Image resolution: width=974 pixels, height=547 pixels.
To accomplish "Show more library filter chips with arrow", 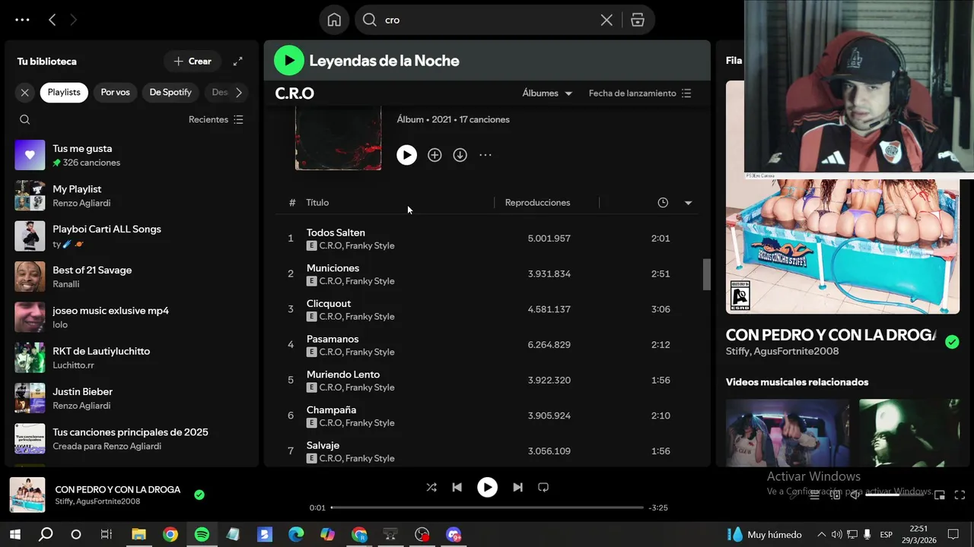I will (239, 92).
